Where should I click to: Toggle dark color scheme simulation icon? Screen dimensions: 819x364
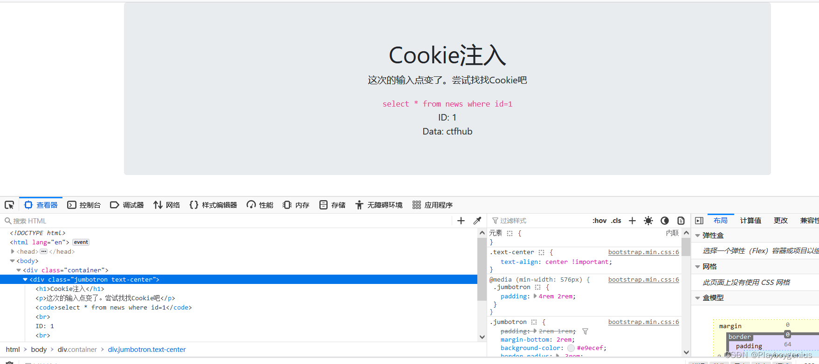[665, 221]
